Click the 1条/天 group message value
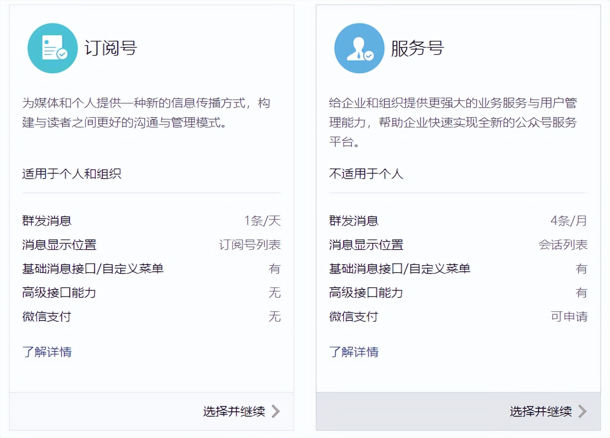Screen dimensions: 610x438 262,221
